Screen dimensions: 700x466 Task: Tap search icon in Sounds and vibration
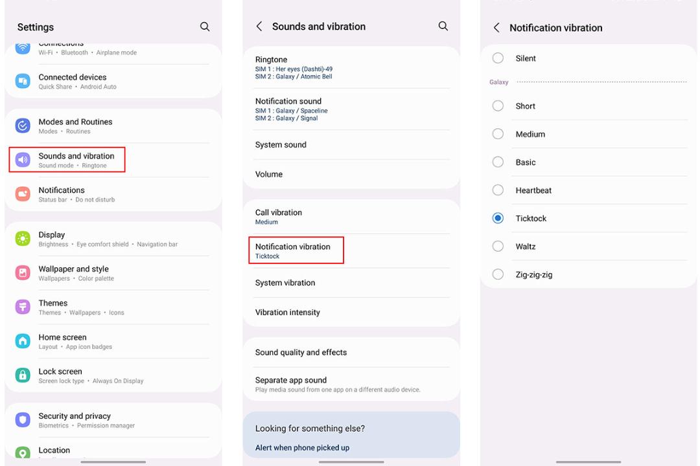(x=443, y=27)
